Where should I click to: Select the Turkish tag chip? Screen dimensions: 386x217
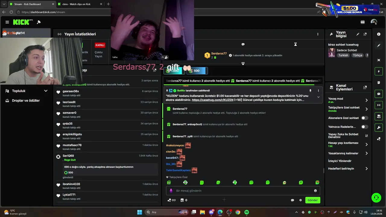tap(343, 55)
